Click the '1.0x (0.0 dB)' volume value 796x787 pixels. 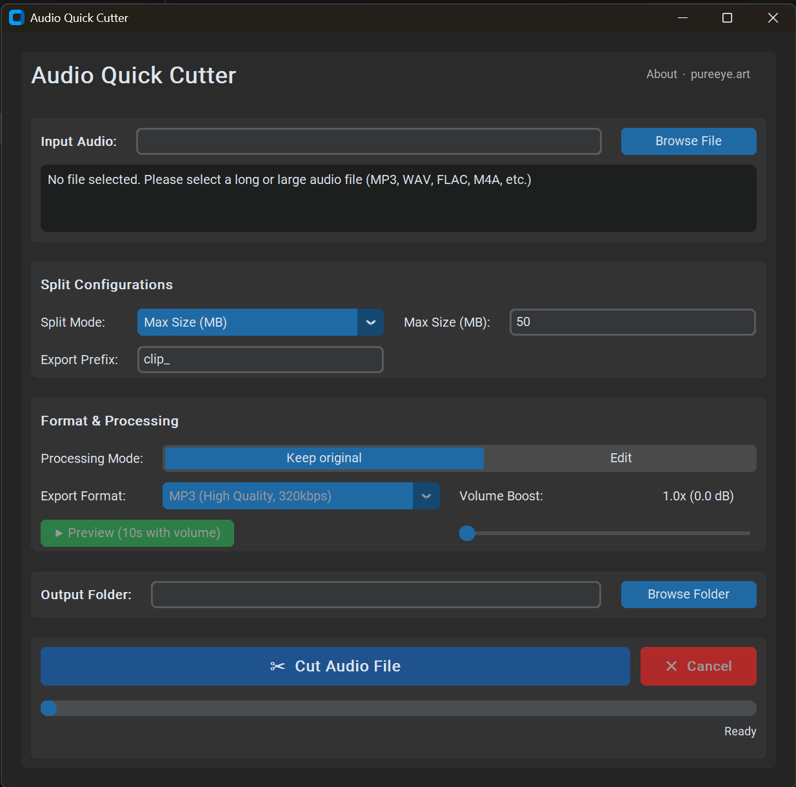pyautogui.click(x=698, y=496)
